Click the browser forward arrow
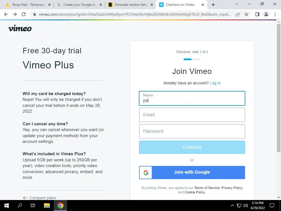 coord(15,14)
